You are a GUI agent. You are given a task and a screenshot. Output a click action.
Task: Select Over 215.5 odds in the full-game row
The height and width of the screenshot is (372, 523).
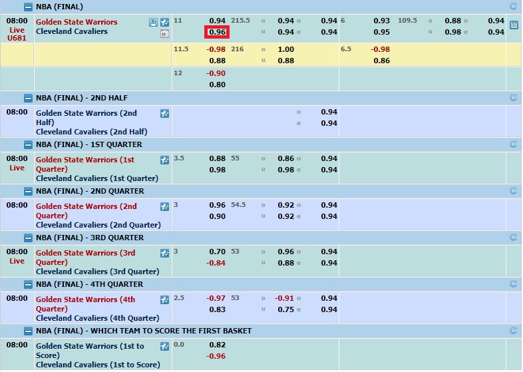pyautogui.click(x=285, y=21)
